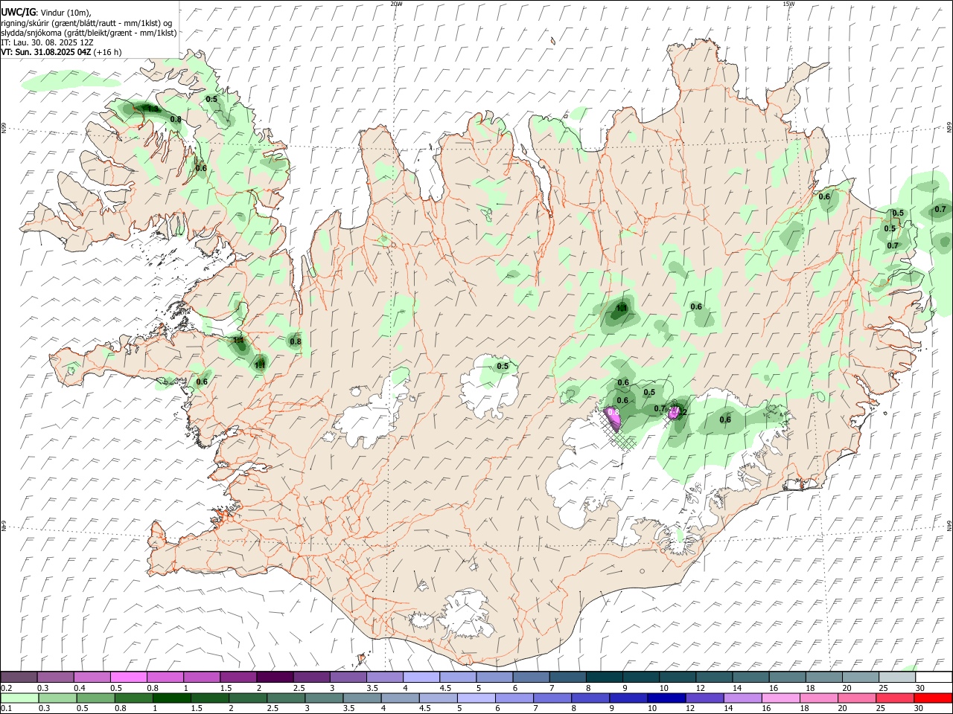Click the 4 lavender swatch in top legend row
The image size is (953, 714).
coord(421,677)
